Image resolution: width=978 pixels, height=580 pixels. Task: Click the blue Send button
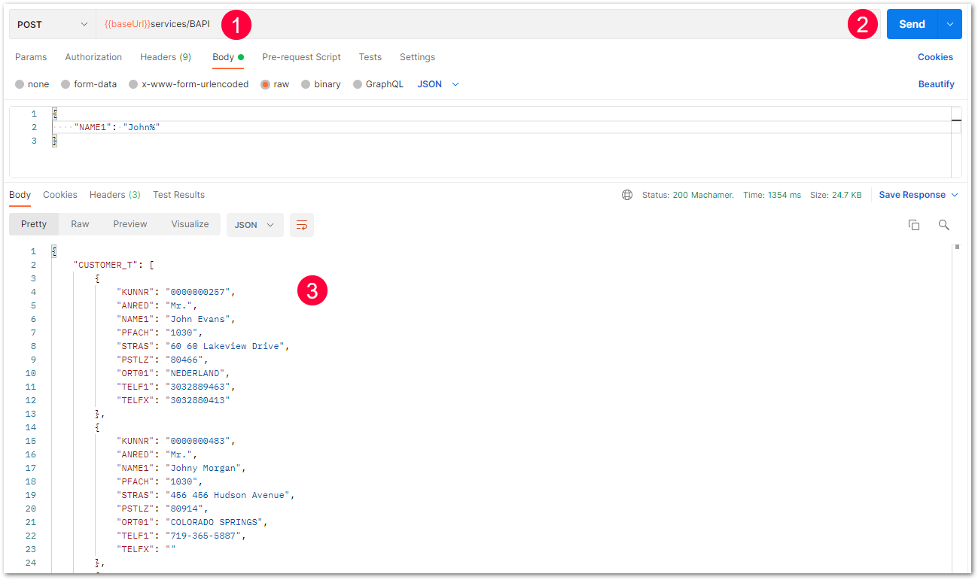(912, 24)
